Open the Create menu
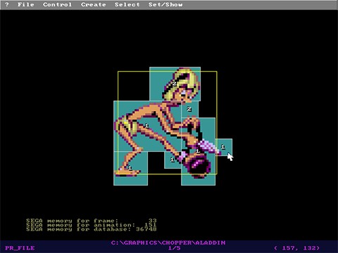 (x=93, y=4)
